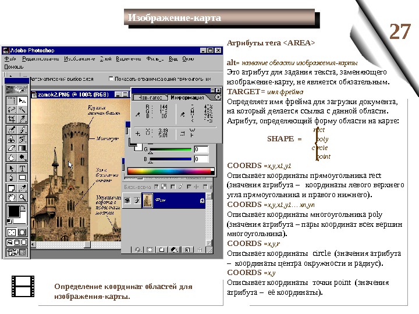Choose full screen mode

click(x=24, y=242)
